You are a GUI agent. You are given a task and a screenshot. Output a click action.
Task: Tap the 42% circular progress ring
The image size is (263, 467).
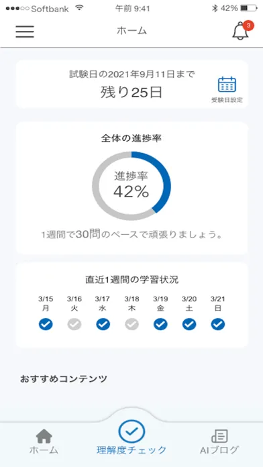tap(131, 187)
